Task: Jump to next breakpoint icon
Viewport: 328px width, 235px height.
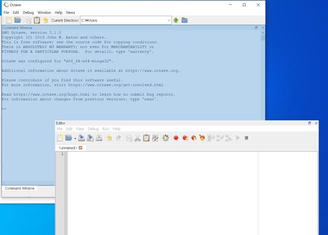Action: (194, 138)
